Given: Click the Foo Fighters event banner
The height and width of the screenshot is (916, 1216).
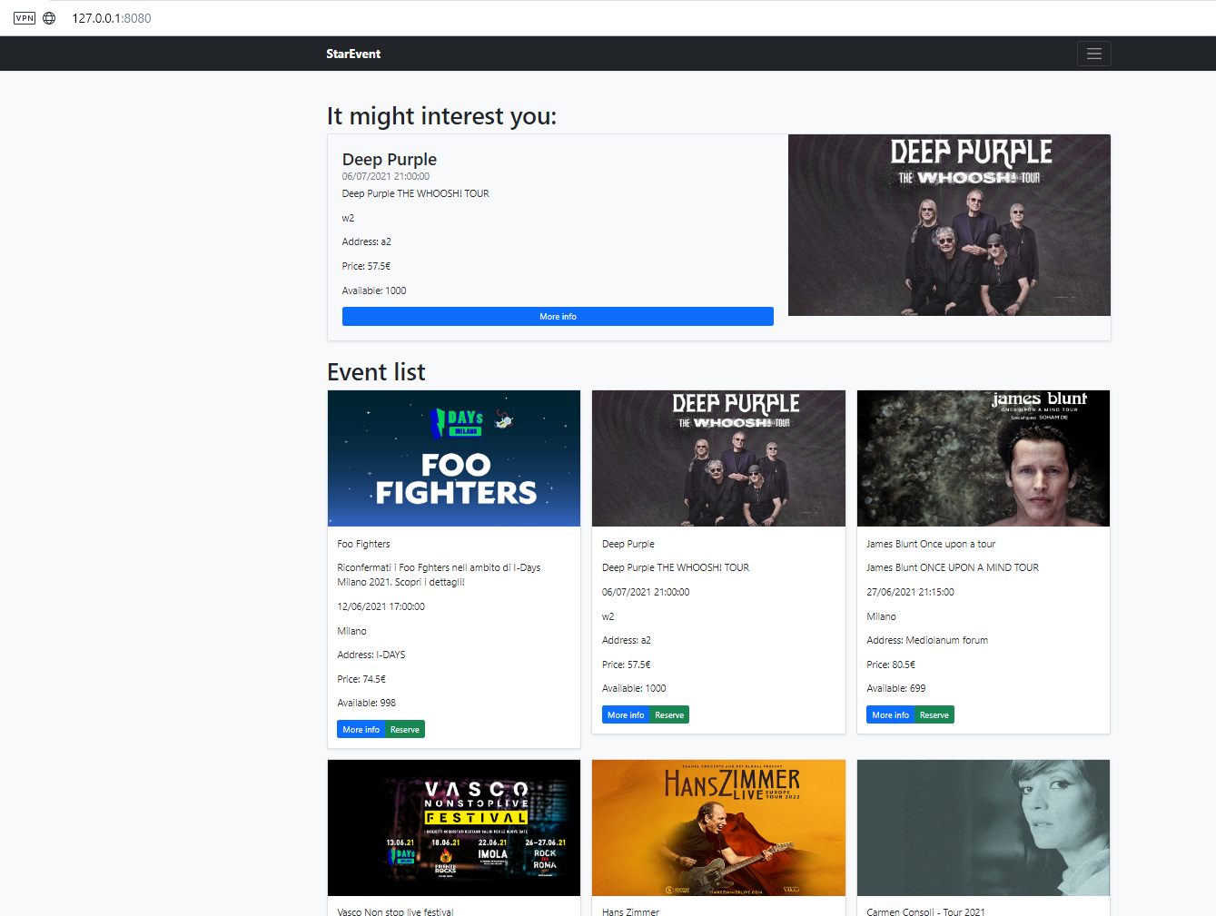Looking at the screenshot, I should (x=454, y=458).
